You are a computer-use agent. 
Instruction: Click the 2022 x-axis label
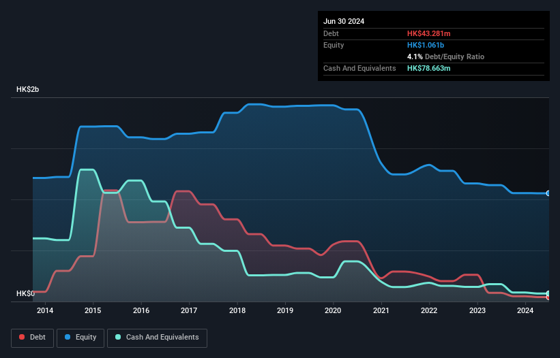pos(429,310)
